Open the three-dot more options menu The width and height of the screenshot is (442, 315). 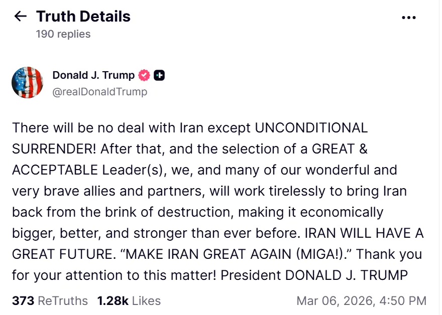(409, 18)
